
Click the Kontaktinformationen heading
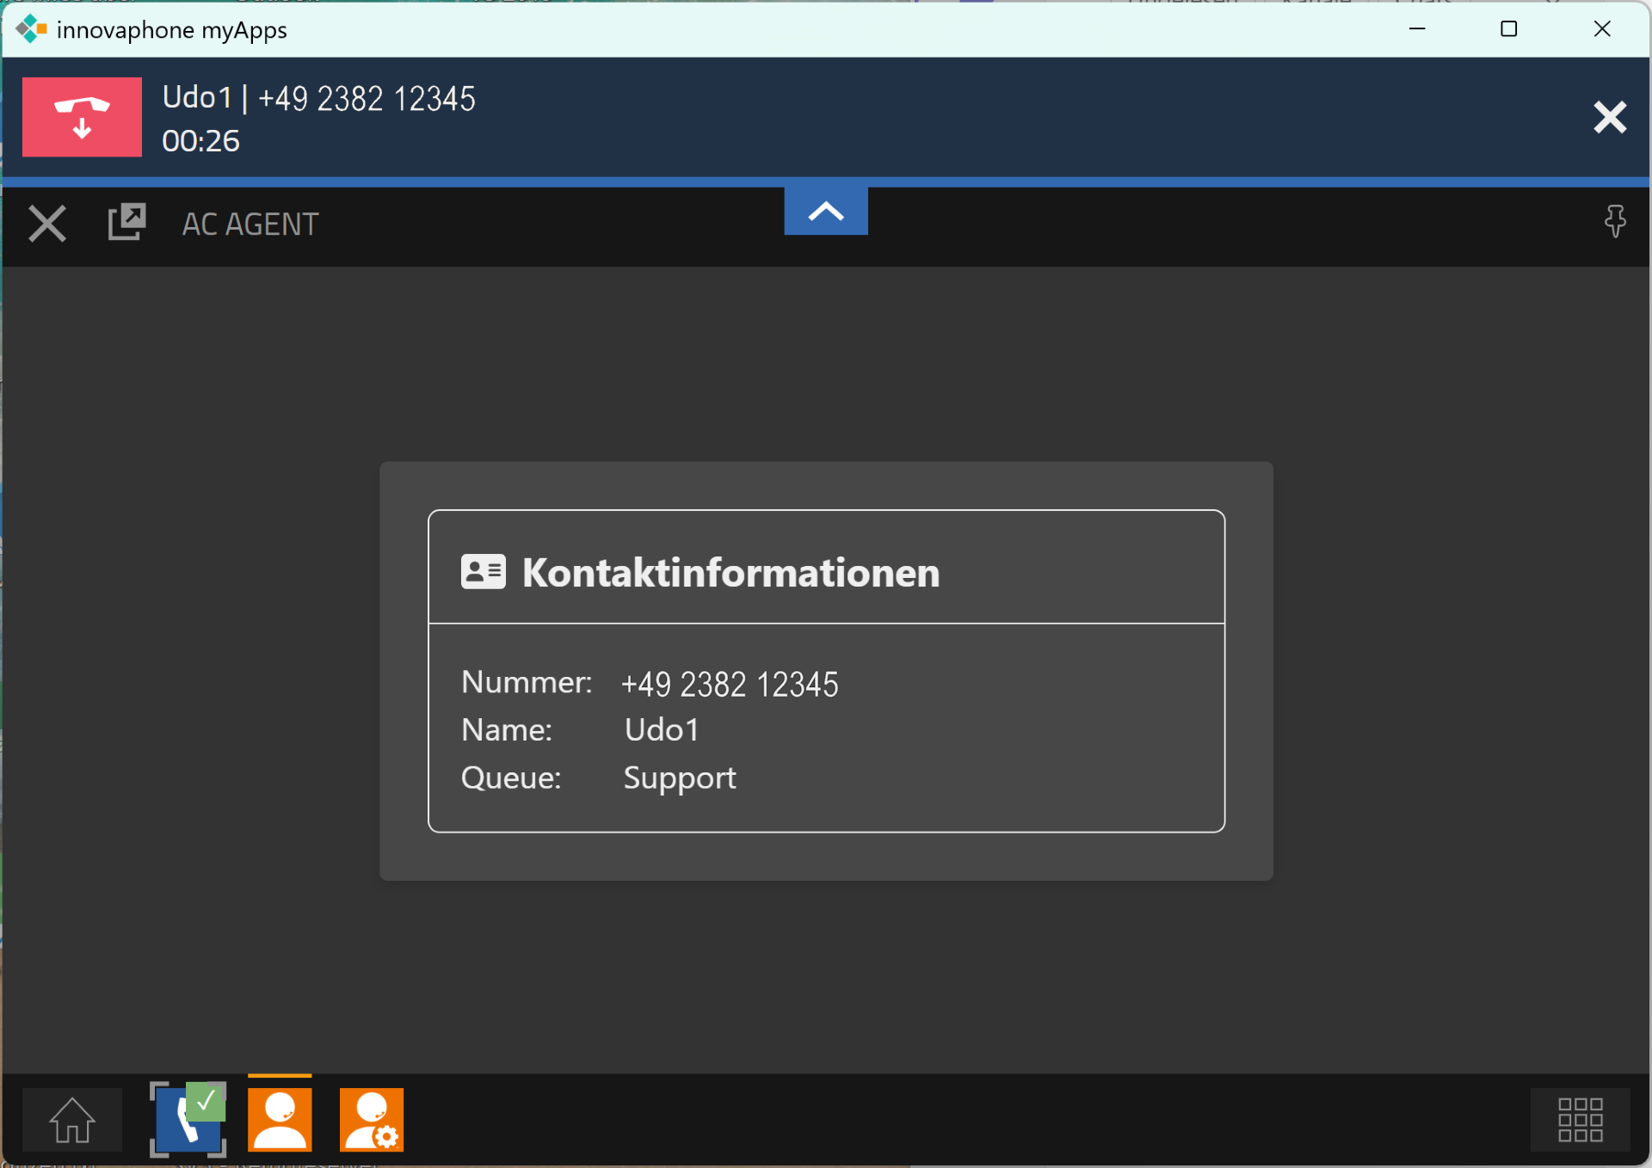click(x=730, y=573)
